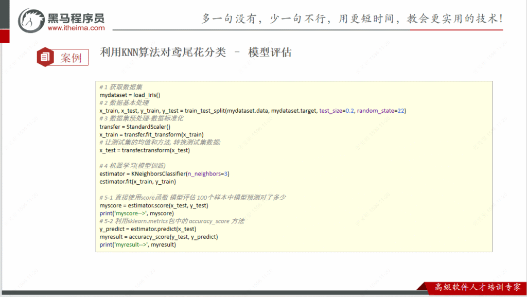The width and height of the screenshot is (527, 297).
Task: Click the transfer.fit_transform(x_train) line
Action: point(148,134)
